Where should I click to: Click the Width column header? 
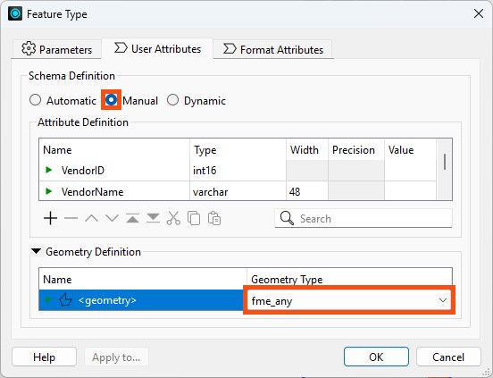coord(307,150)
